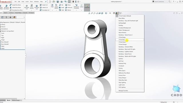Viewport: 183px width, 103px height.
Task: Open the Tools menu
Action: (31, 2)
